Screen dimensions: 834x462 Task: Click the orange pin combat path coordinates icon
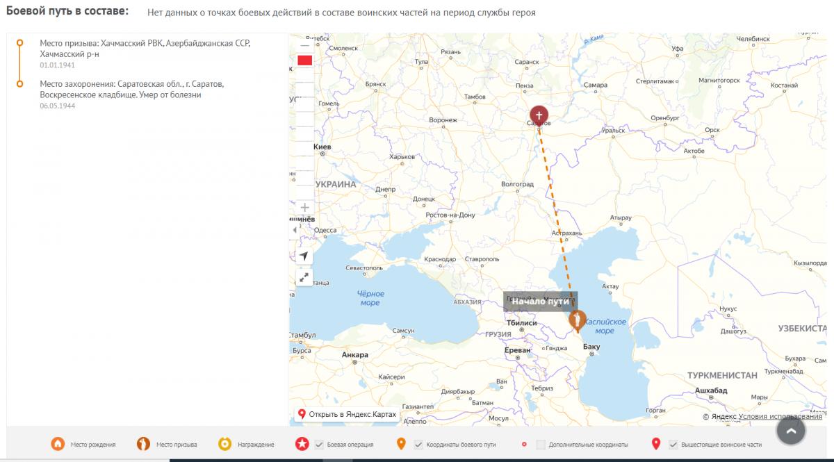pos(401,444)
